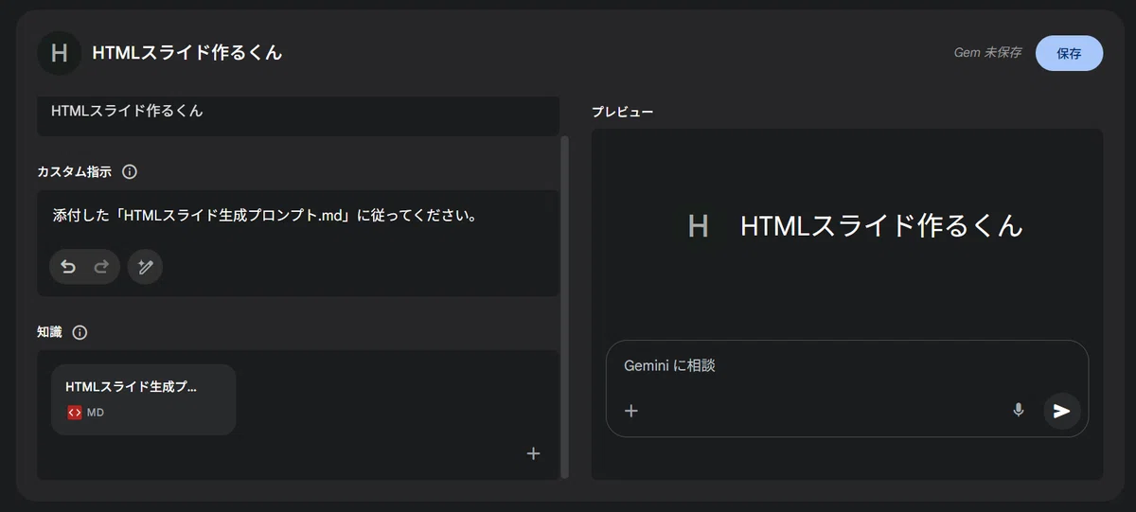The height and width of the screenshot is (512, 1136).
Task: Click the Gemini に相談 prompt field
Action: (x=846, y=365)
